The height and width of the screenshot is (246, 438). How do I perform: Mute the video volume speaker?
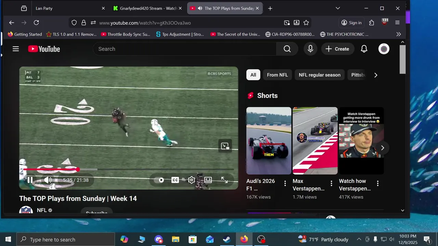(x=48, y=180)
